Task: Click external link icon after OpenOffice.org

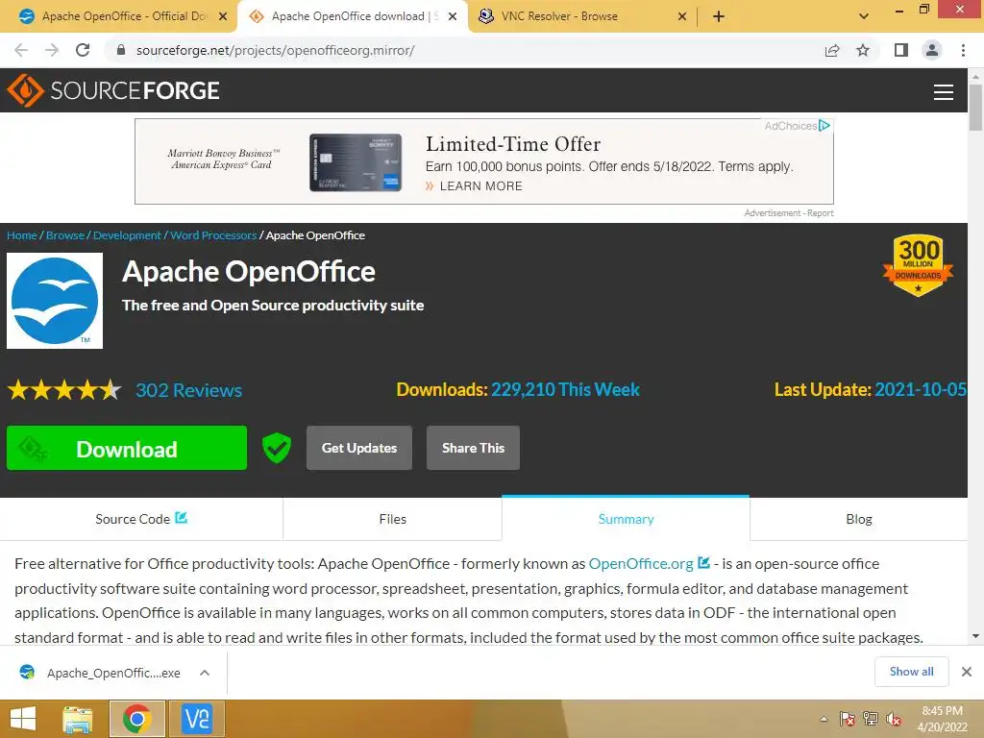Action: point(703,562)
